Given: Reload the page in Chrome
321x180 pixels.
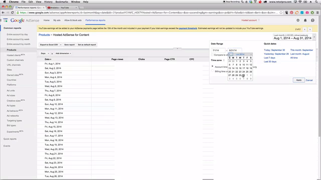Looking at the screenshot, I should tap(12, 12).
